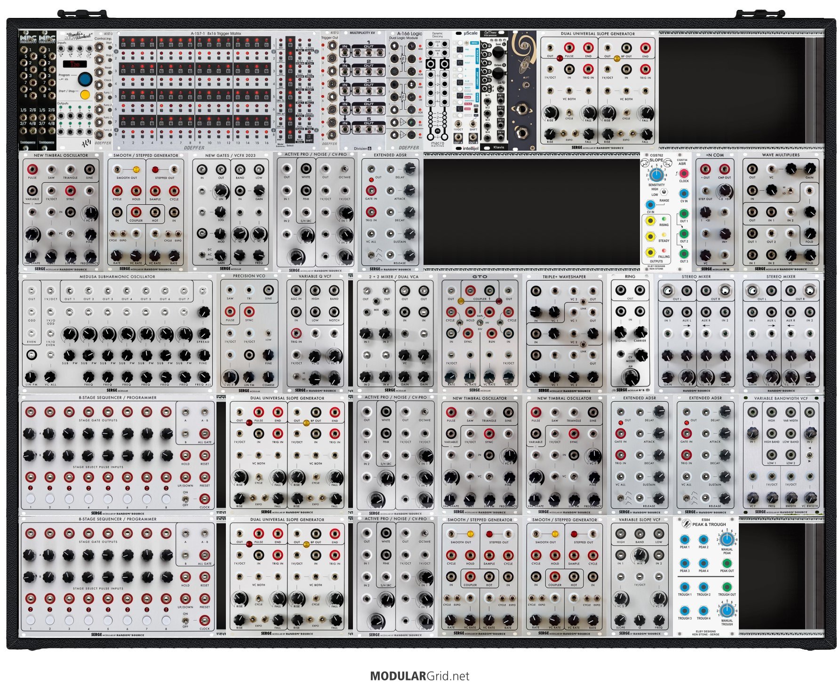This screenshot has width=840, height=686.
Task: Flip the HI/LOW switch on Precision VCO
Action: 268,333
